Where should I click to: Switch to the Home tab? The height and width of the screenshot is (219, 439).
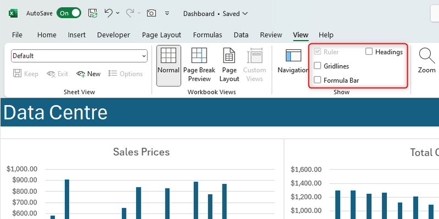point(47,35)
